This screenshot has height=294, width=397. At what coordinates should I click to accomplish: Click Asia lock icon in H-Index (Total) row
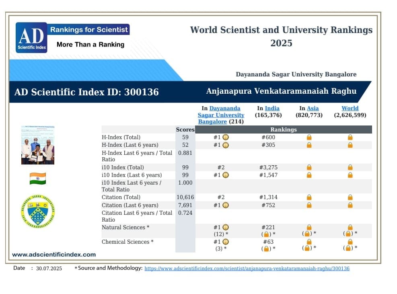tap(309, 138)
